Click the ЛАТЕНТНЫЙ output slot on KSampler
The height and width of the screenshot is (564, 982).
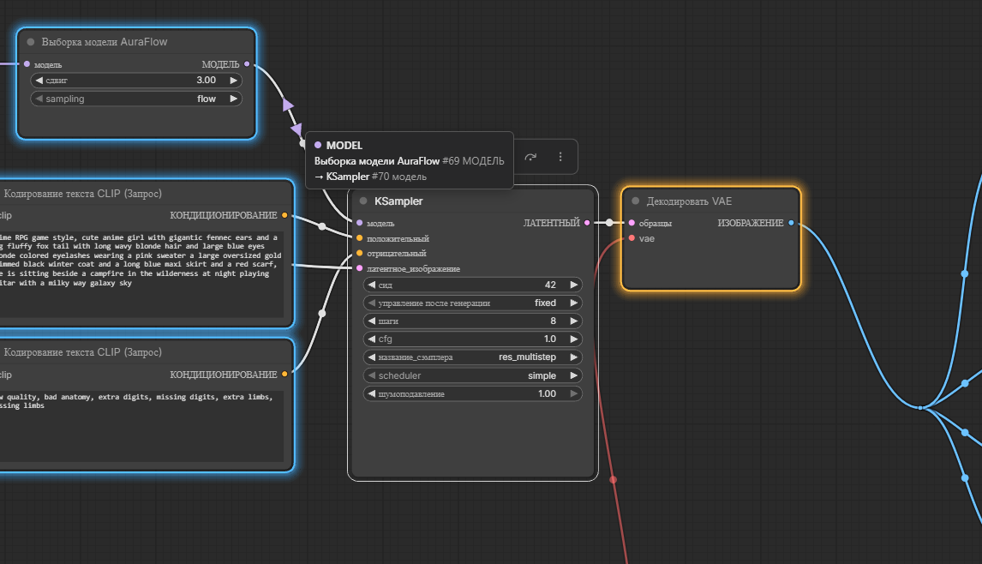point(587,223)
